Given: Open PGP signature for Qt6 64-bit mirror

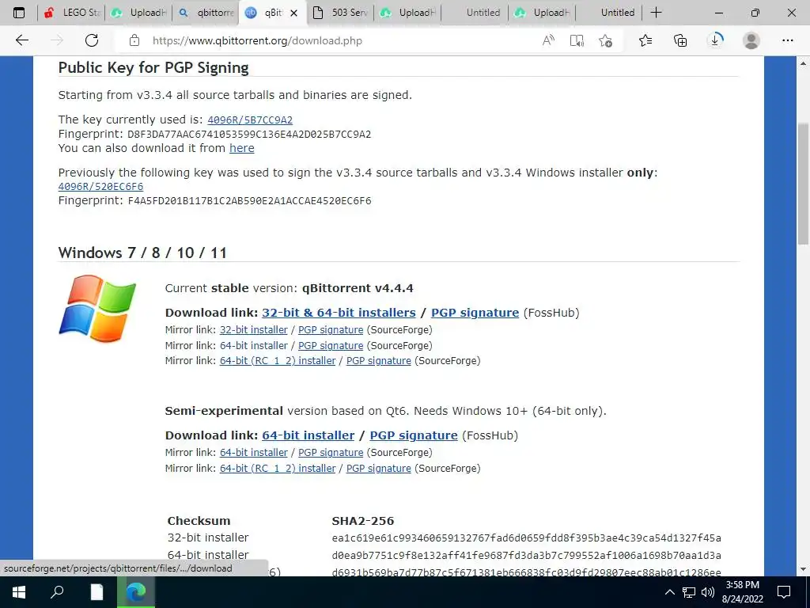Looking at the screenshot, I should point(331,452).
